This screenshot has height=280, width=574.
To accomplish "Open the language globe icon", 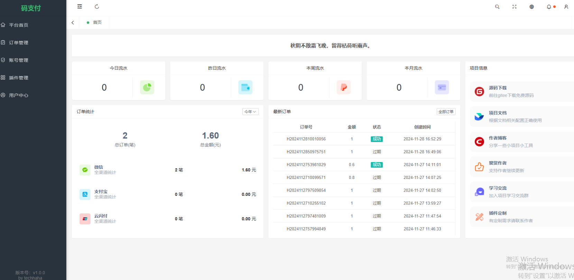I will [x=532, y=7].
